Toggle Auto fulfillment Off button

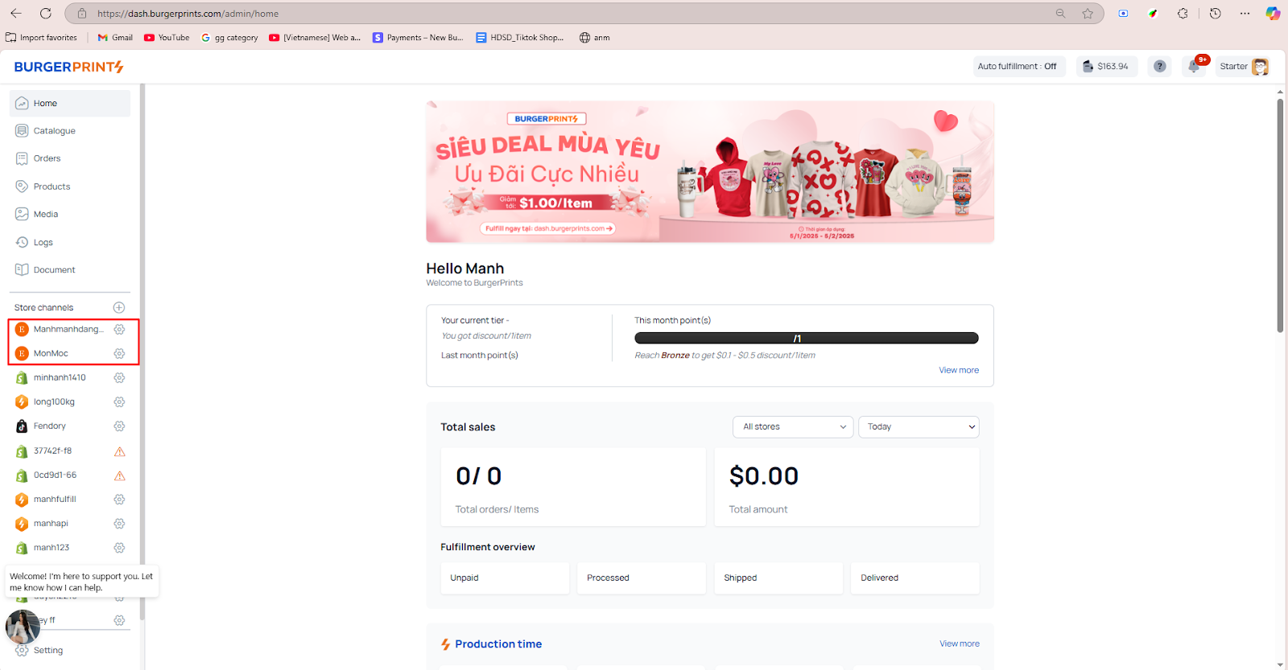pyautogui.click(x=1018, y=66)
